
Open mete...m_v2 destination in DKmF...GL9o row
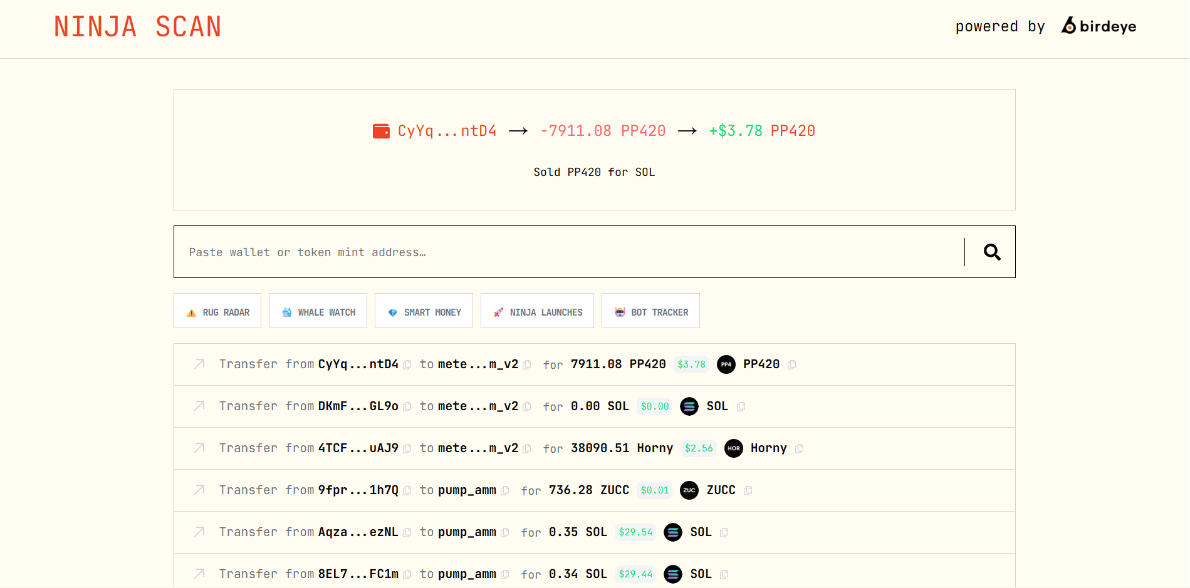pos(478,406)
